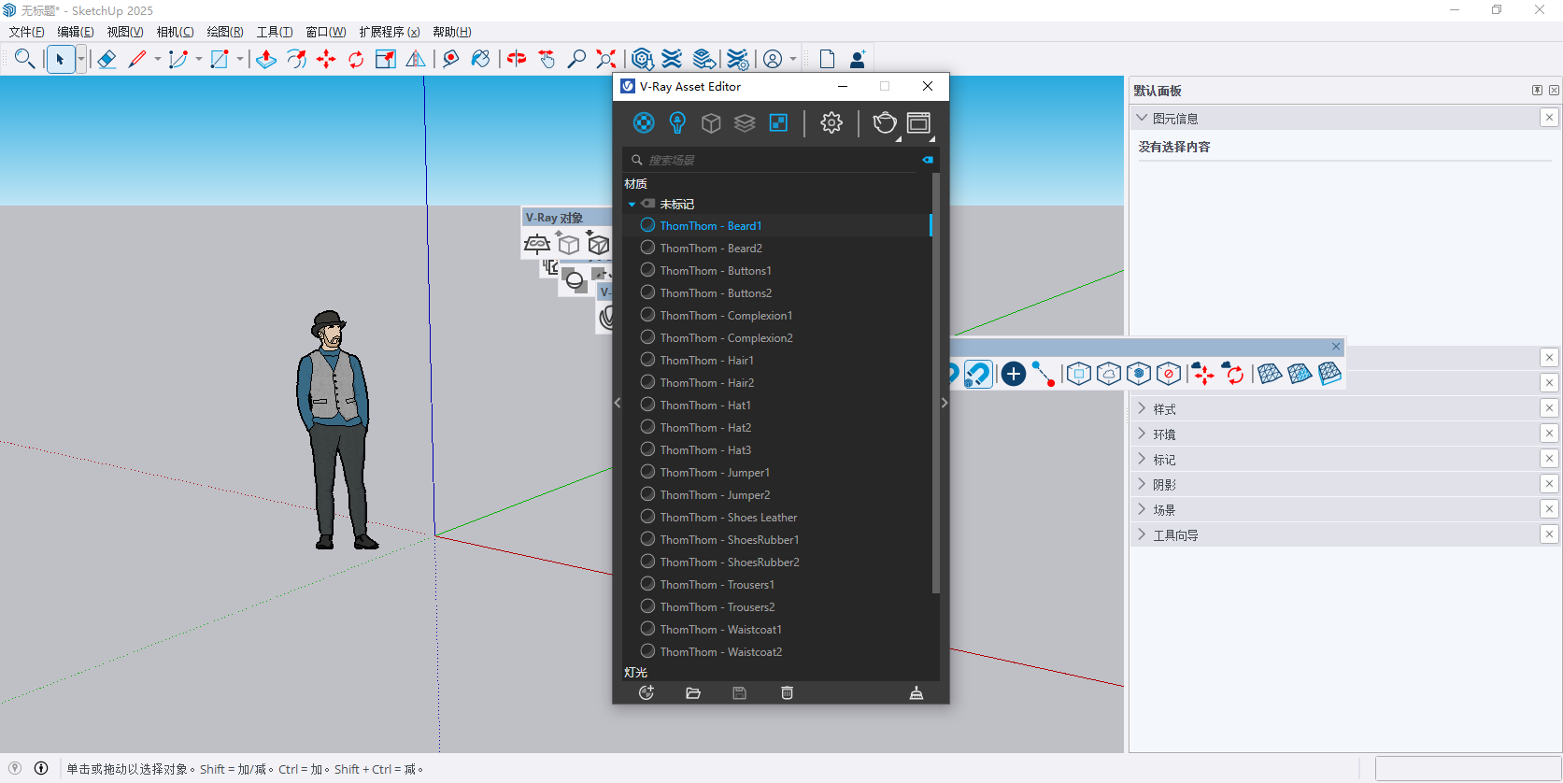The height and width of the screenshot is (783, 1563).
Task: Open V-Ray Settings gear in Asset Editor
Action: click(x=831, y=122)
